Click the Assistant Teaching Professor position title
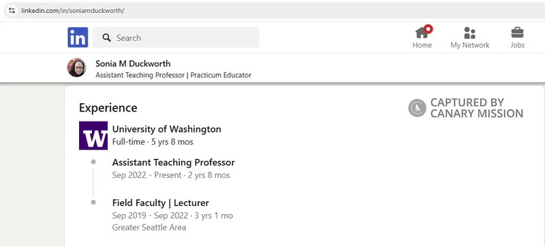The height and width of the screenshot is (246, 545). 174,162
